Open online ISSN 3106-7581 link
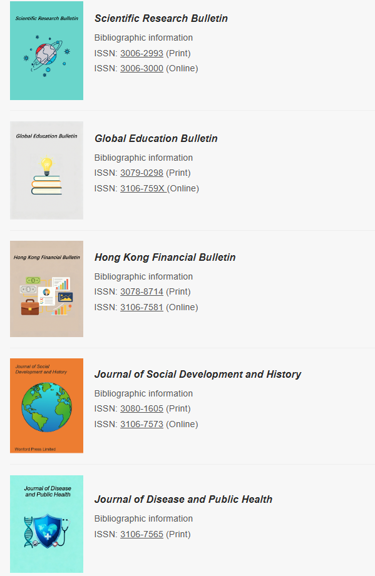 141,307
